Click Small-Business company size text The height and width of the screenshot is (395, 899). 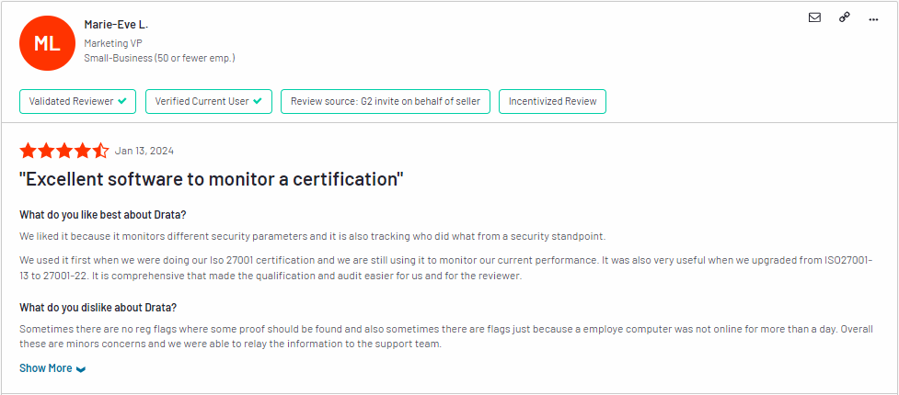coord(159,58)
